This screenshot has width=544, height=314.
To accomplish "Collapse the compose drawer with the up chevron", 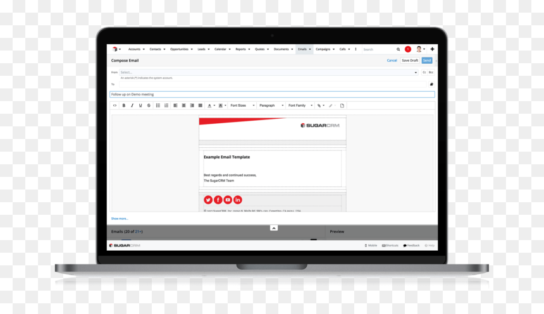I will click(274, 228).
